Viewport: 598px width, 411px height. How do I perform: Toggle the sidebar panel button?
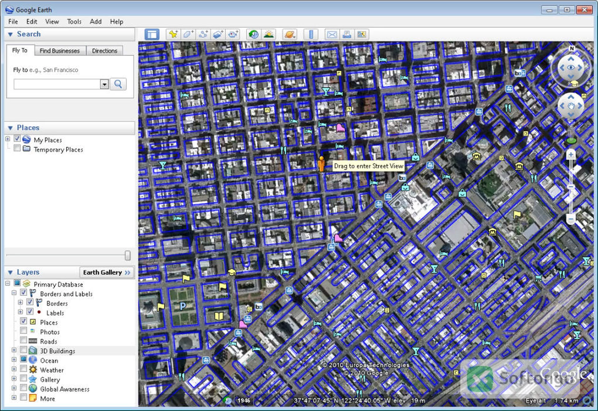(152, 34)
